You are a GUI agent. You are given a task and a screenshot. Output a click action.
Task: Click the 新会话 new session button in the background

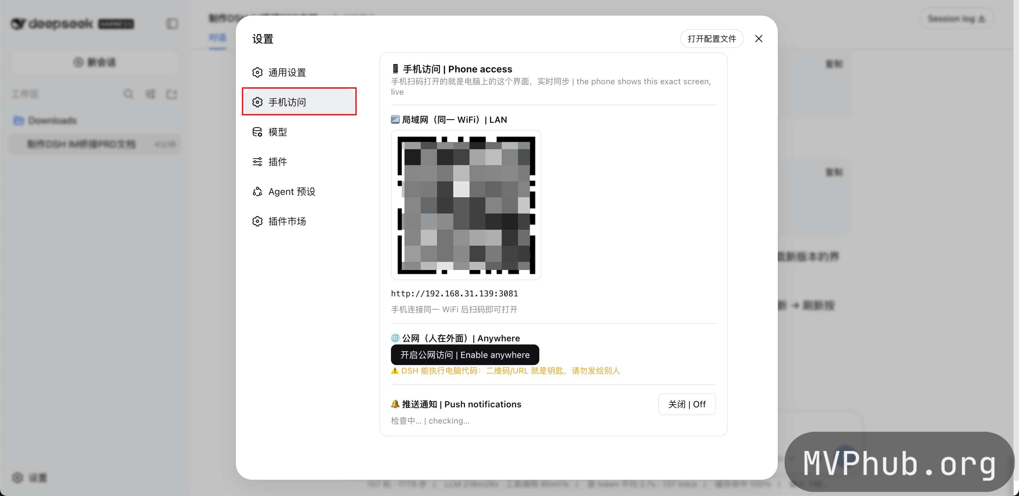tap(95, 62)
